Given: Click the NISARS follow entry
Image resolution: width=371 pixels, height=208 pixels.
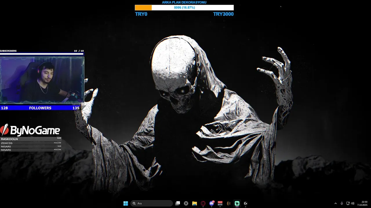Looking at the screenshot, I should [x=31, y=150].
